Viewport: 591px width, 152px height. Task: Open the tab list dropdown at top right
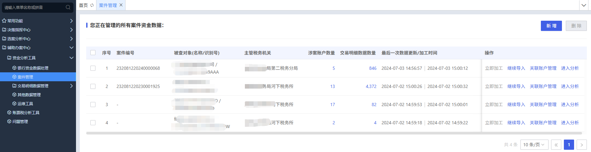coord(584,5)
